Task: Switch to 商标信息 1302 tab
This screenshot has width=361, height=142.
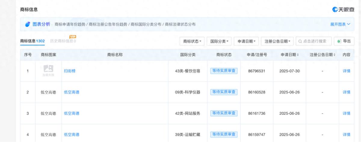Action: 32,41
